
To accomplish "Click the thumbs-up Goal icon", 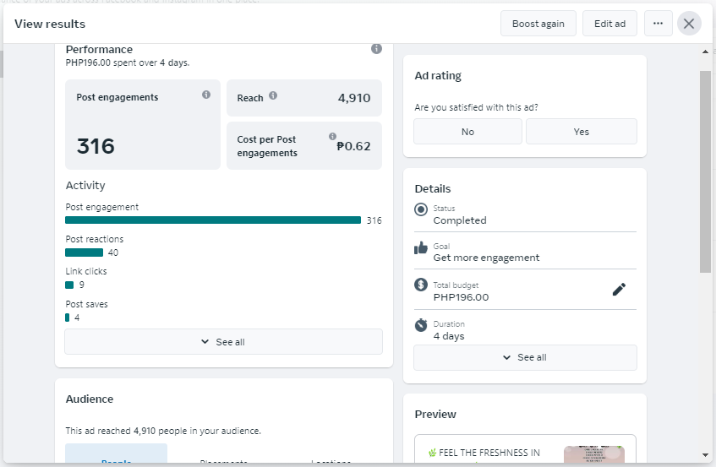I will pyautogui.click(x=421, y=247).
